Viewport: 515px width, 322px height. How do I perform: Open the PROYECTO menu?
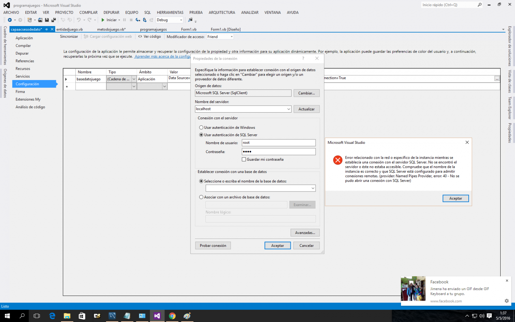click(64, 12)
